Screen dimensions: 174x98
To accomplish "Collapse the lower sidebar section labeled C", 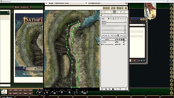I will click(172, 65).
